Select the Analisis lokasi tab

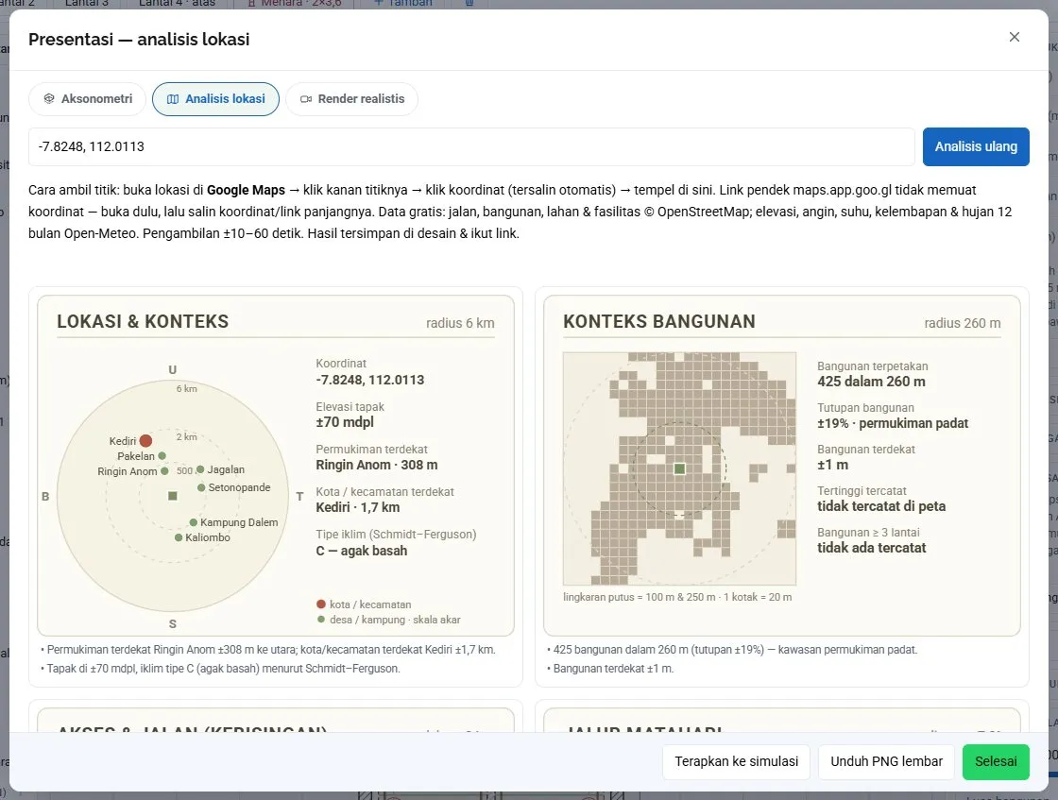point(216,99)
